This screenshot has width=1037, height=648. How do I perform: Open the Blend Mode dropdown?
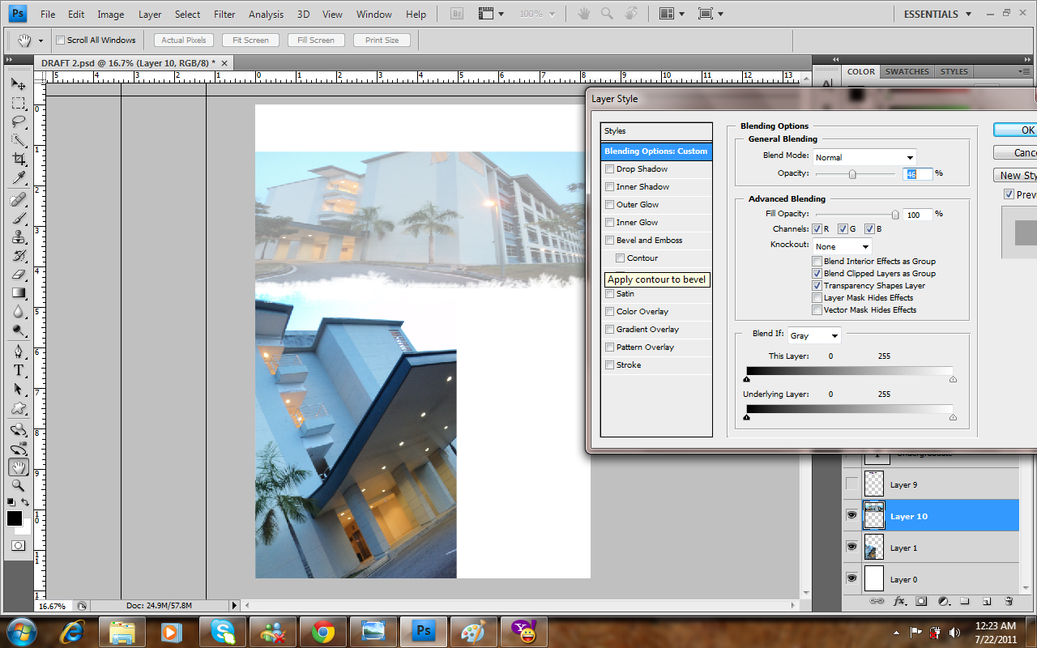[864, 157]
